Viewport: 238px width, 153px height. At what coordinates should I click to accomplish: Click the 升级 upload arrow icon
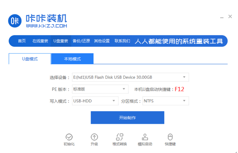(94, 137)
